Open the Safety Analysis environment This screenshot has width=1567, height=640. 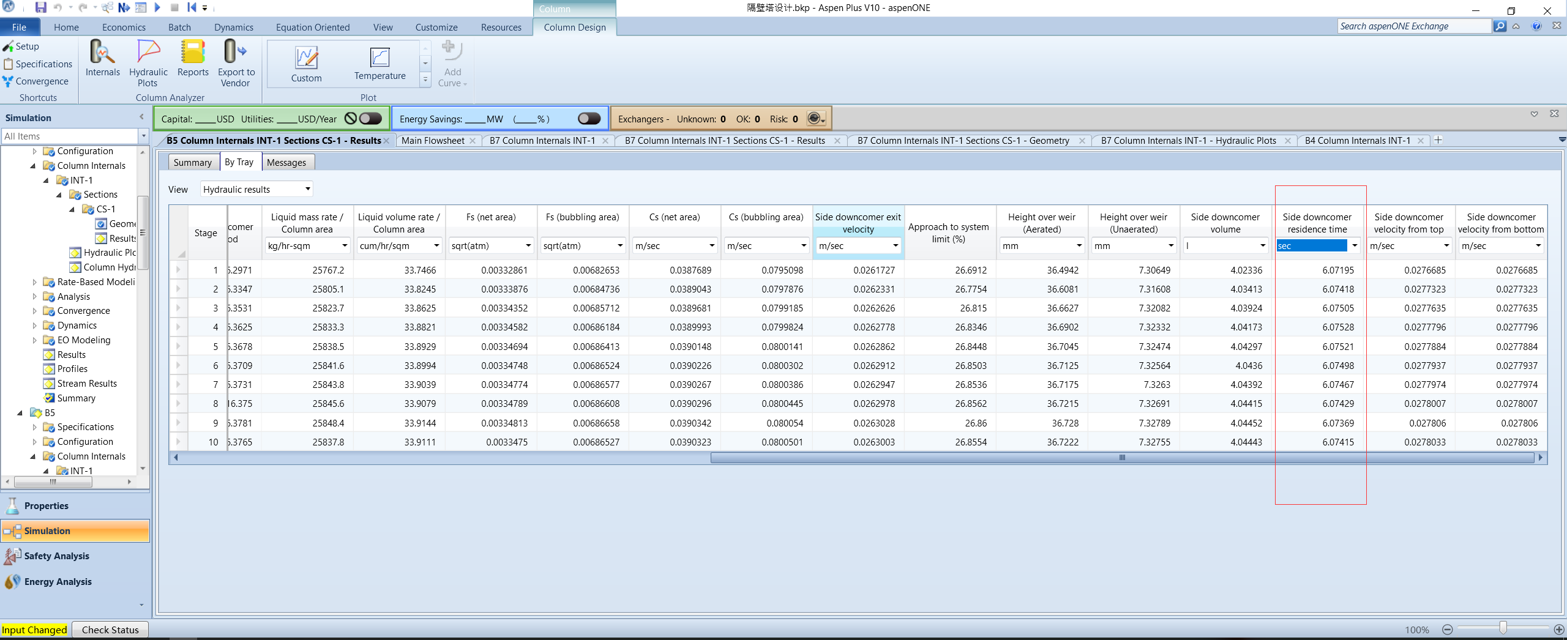click(x=75, y=556)
